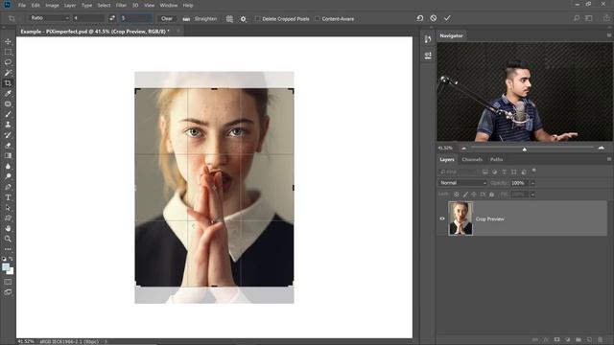Commit the crop with the checkmark
Screen dimensions: 614x345
(x=447, y=18)
